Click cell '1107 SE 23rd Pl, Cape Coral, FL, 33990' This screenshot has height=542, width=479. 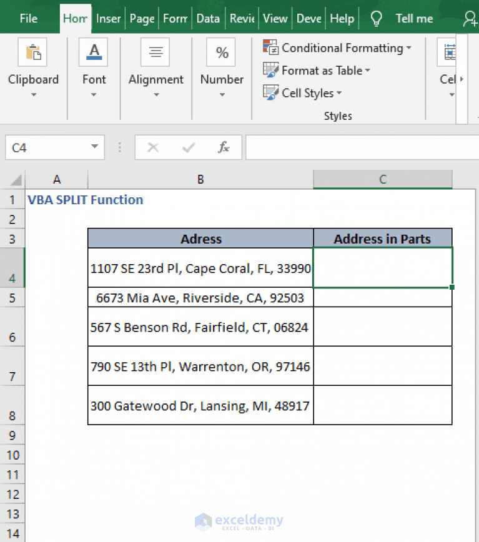click(x=201, y=268)
